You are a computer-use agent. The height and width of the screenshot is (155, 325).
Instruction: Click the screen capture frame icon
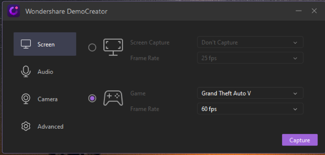point(113,47)
